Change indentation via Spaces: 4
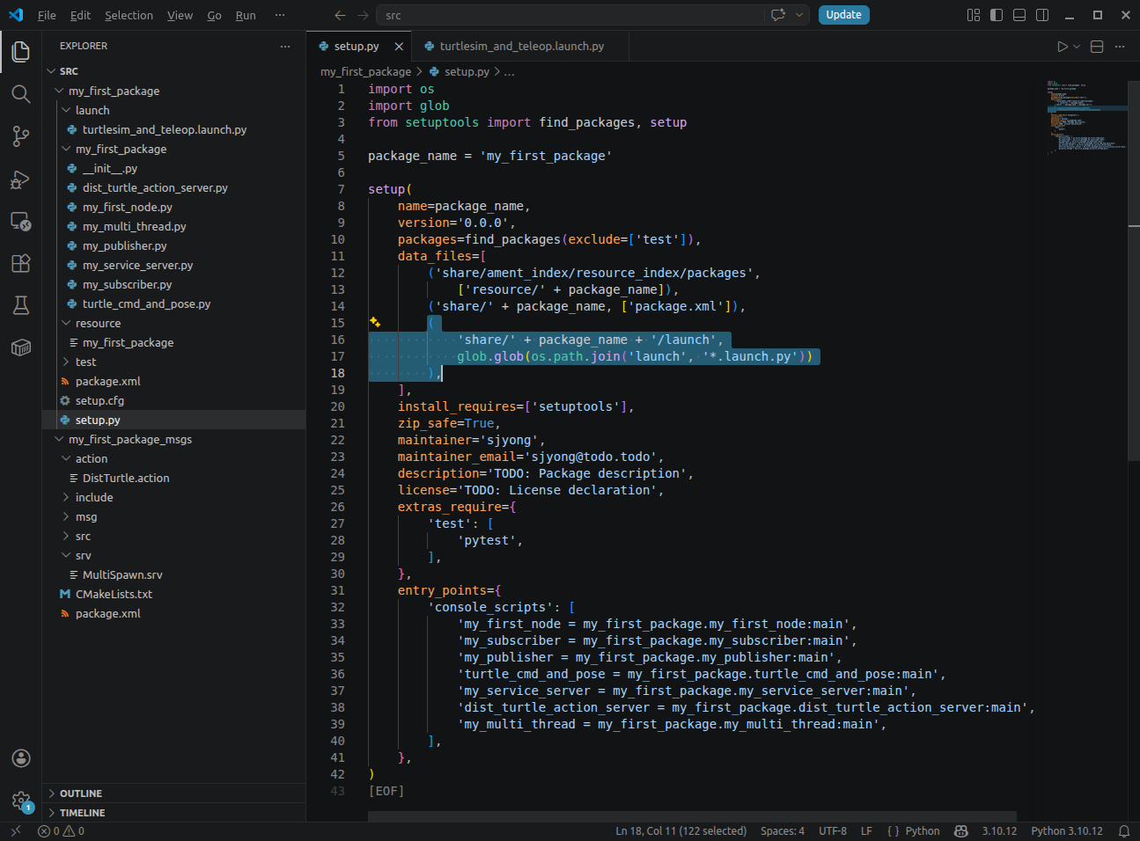The width and height of the screenshot is (1140, 841). click(x=782, y=830)
